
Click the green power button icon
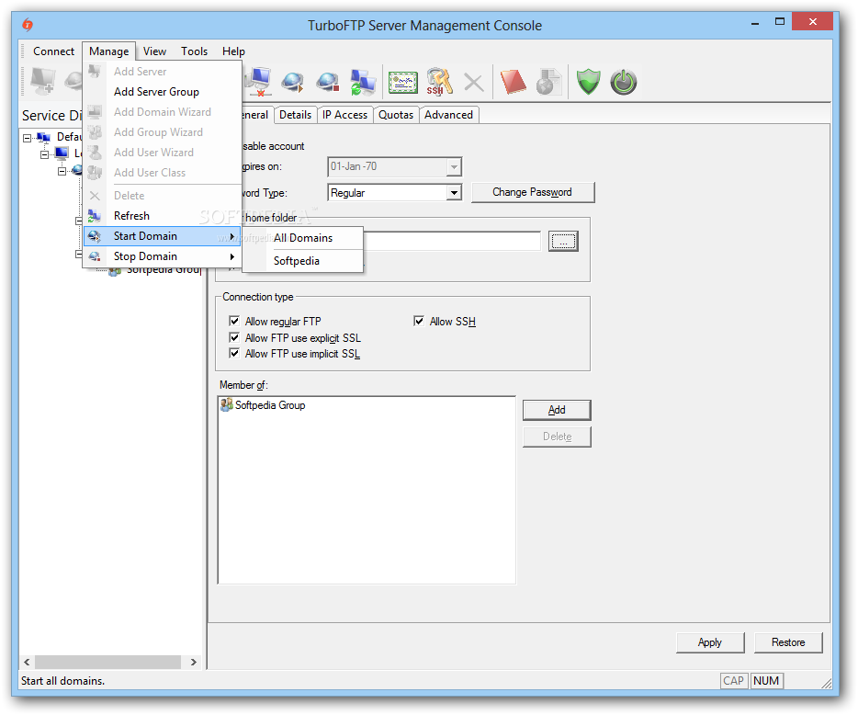click(623, 82)
